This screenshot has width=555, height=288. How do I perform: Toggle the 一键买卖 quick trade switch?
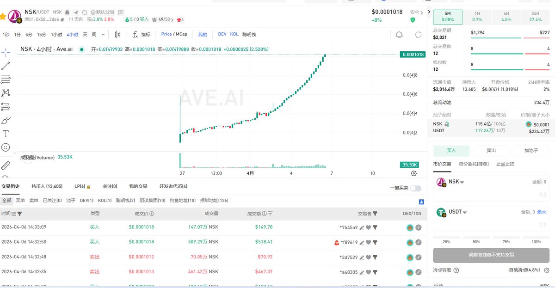416,188
